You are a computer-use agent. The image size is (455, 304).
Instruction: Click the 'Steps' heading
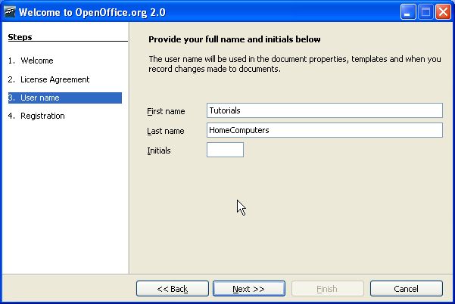pyautogui.click(x=20, y=37)
